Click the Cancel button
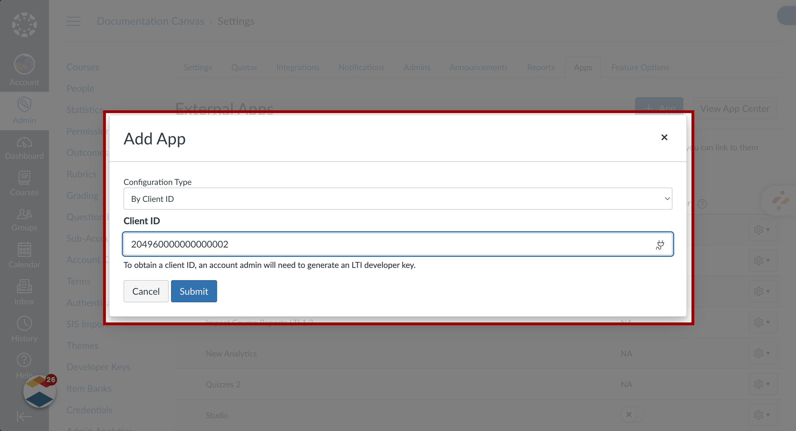This screenshot has height=431, width=796. pyautogui.click(x=146, y=291)
